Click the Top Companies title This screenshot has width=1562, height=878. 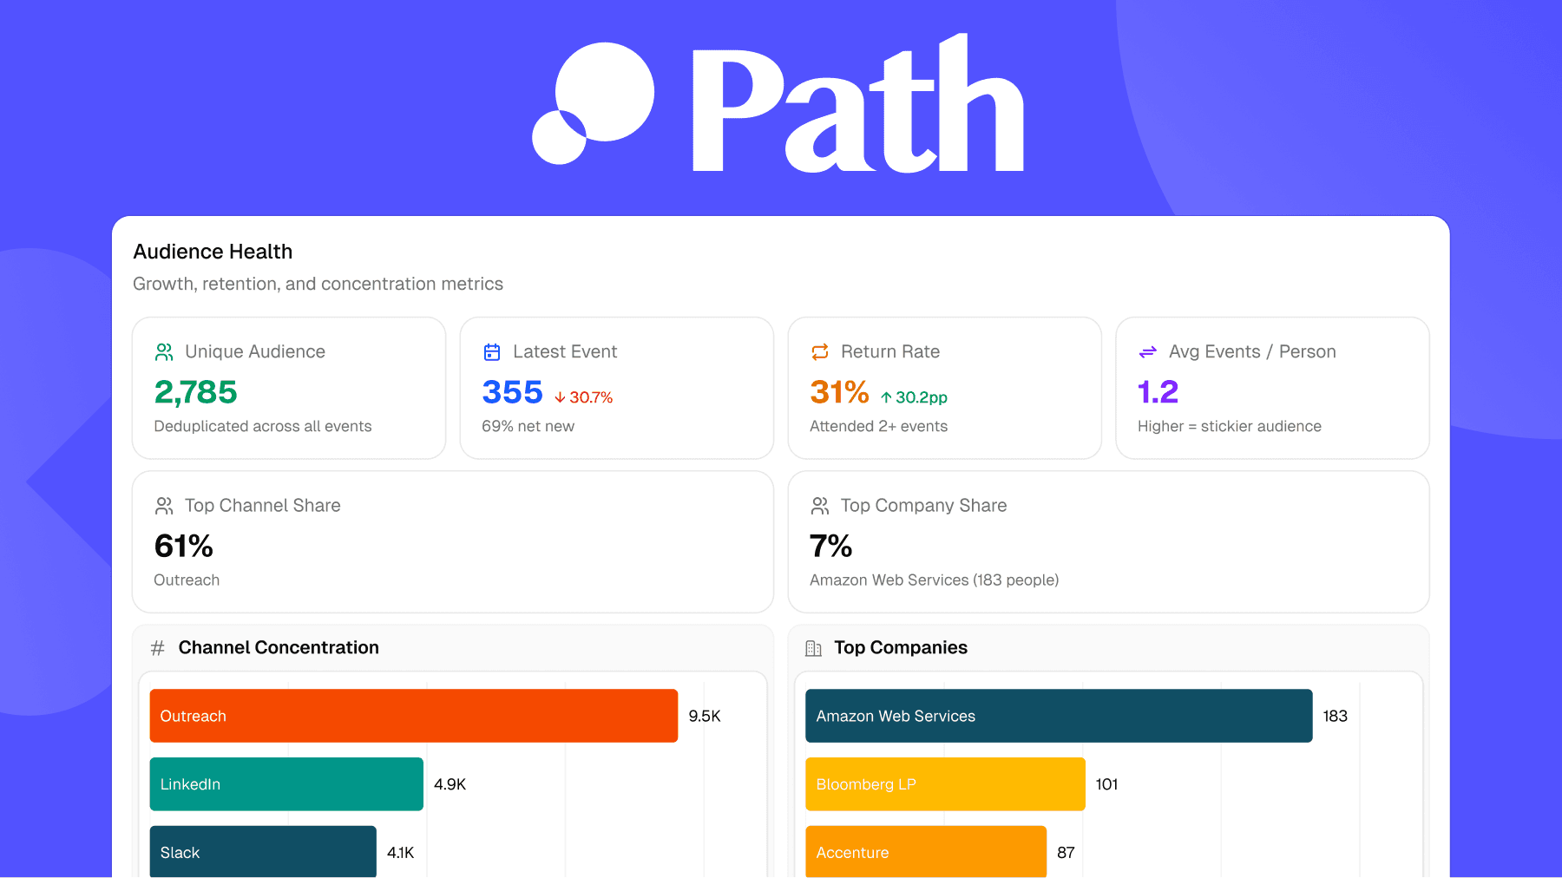point(901,647)
